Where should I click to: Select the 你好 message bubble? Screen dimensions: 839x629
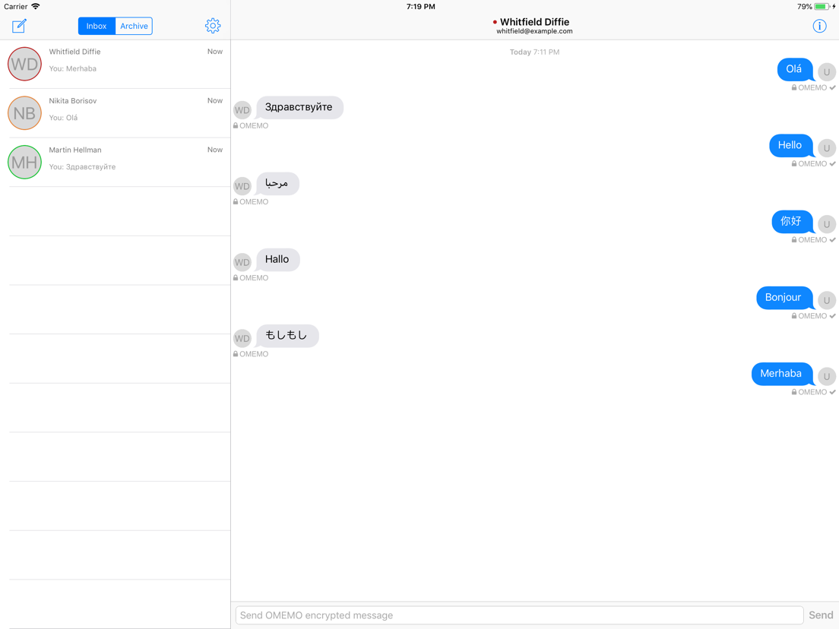(x=793, y=221)
